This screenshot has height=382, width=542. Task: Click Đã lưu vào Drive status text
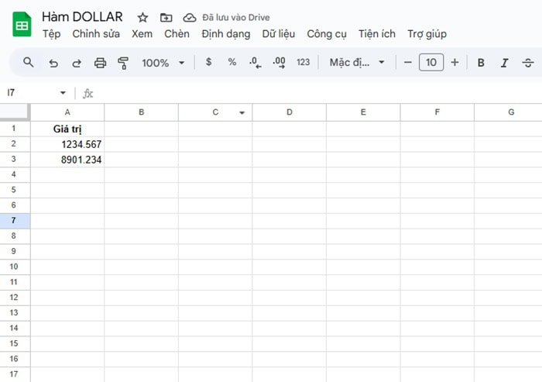tap(235, 17)
